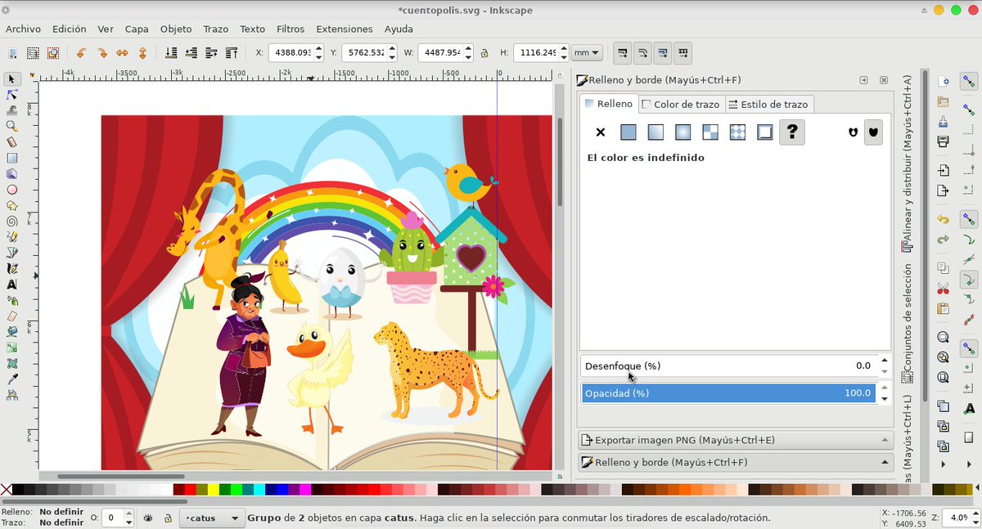This screenshot has width=982, height=529.
Task: Increase the O: opacity spinner in status bar
Action: [x=128, y=513]
